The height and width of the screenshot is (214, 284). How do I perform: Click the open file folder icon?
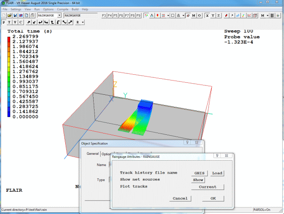(9, 16)
